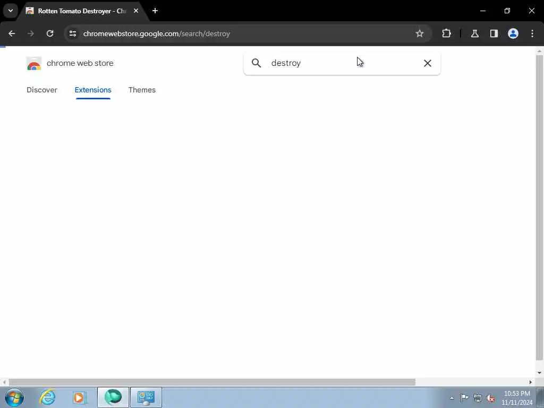Focus the destroy search field

pos(342,63)
